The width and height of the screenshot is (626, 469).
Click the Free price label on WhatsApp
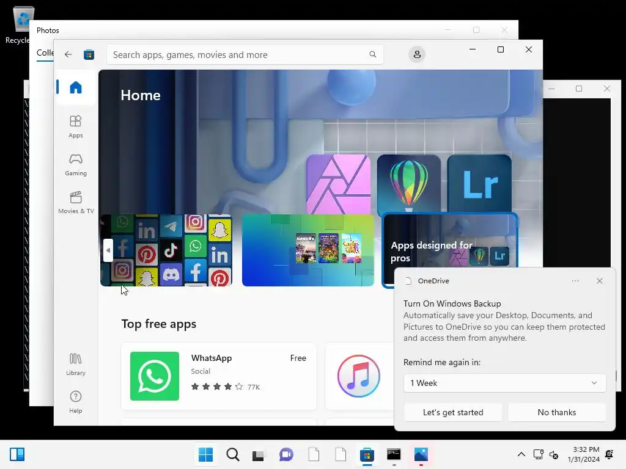pyautogui.click(x=298, y=358)
